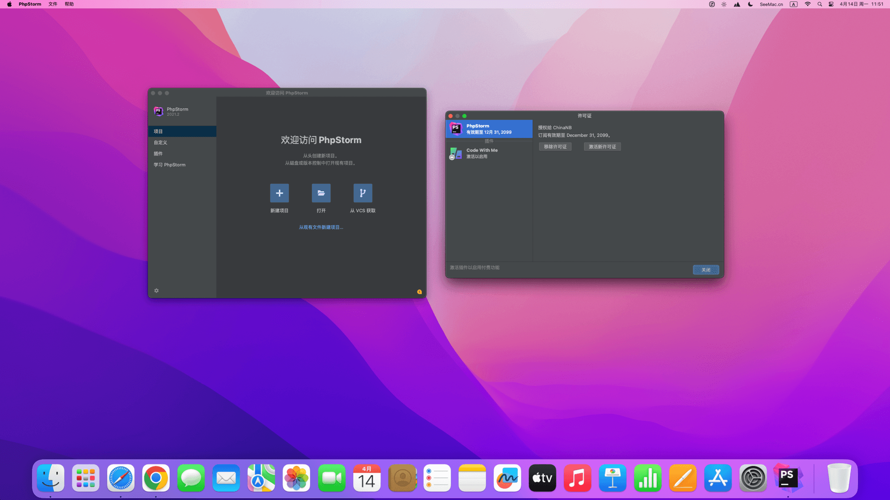Toggle Do Not Disturb moon icon
890x500 pixels.
click(x=750, y=4)
